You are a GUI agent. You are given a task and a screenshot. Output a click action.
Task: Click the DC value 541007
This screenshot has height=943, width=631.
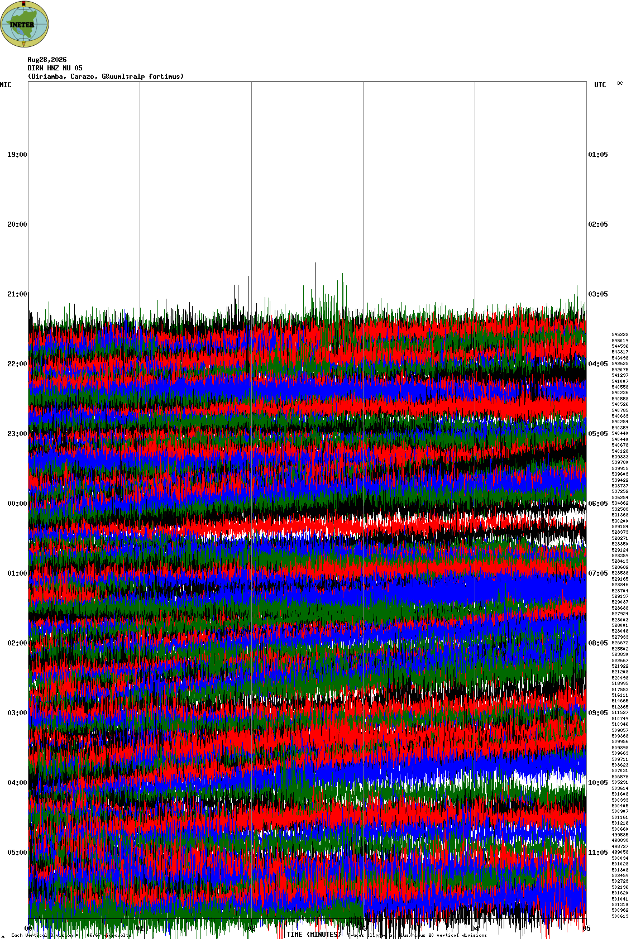[620, 381]
